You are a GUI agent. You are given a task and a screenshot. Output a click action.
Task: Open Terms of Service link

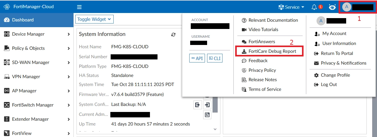(x=262, y=89)
